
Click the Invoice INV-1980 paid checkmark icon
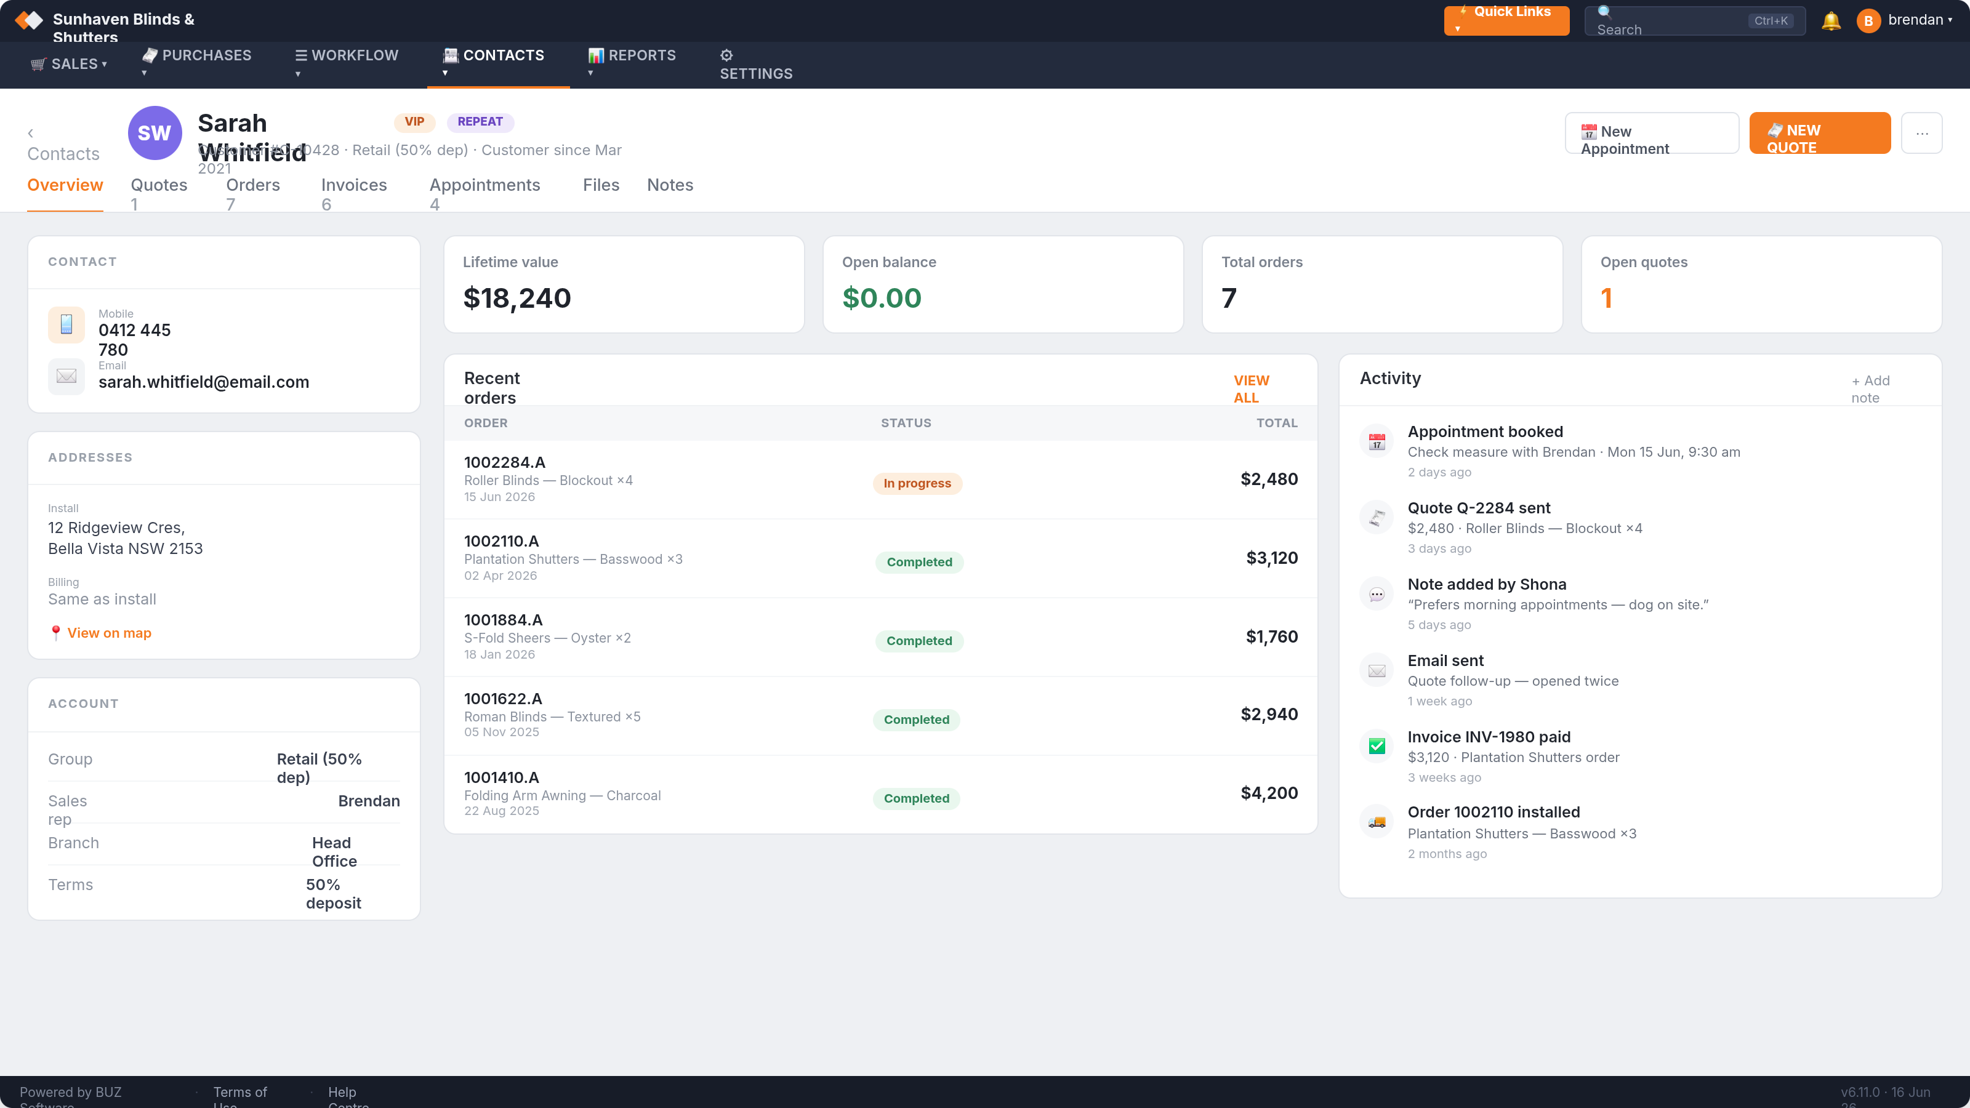pyautogui.click(x=1377, y=746)
